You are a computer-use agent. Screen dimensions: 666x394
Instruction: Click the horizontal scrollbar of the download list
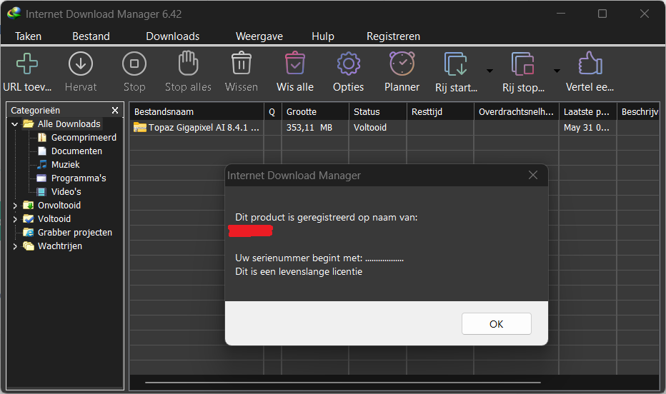[x=343, y=383]
